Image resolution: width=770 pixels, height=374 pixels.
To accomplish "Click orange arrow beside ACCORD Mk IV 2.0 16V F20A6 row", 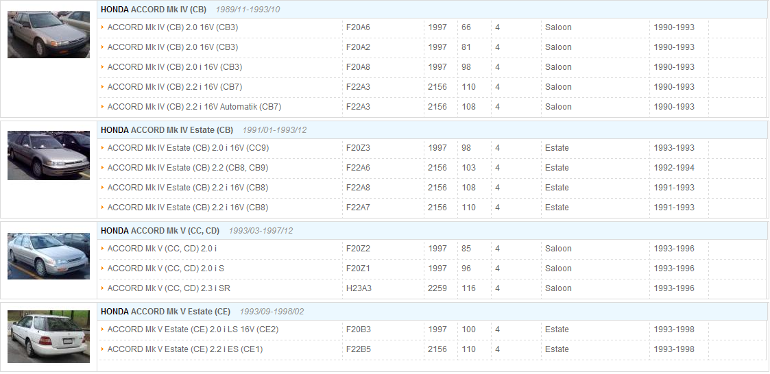I will coord(103,27).
